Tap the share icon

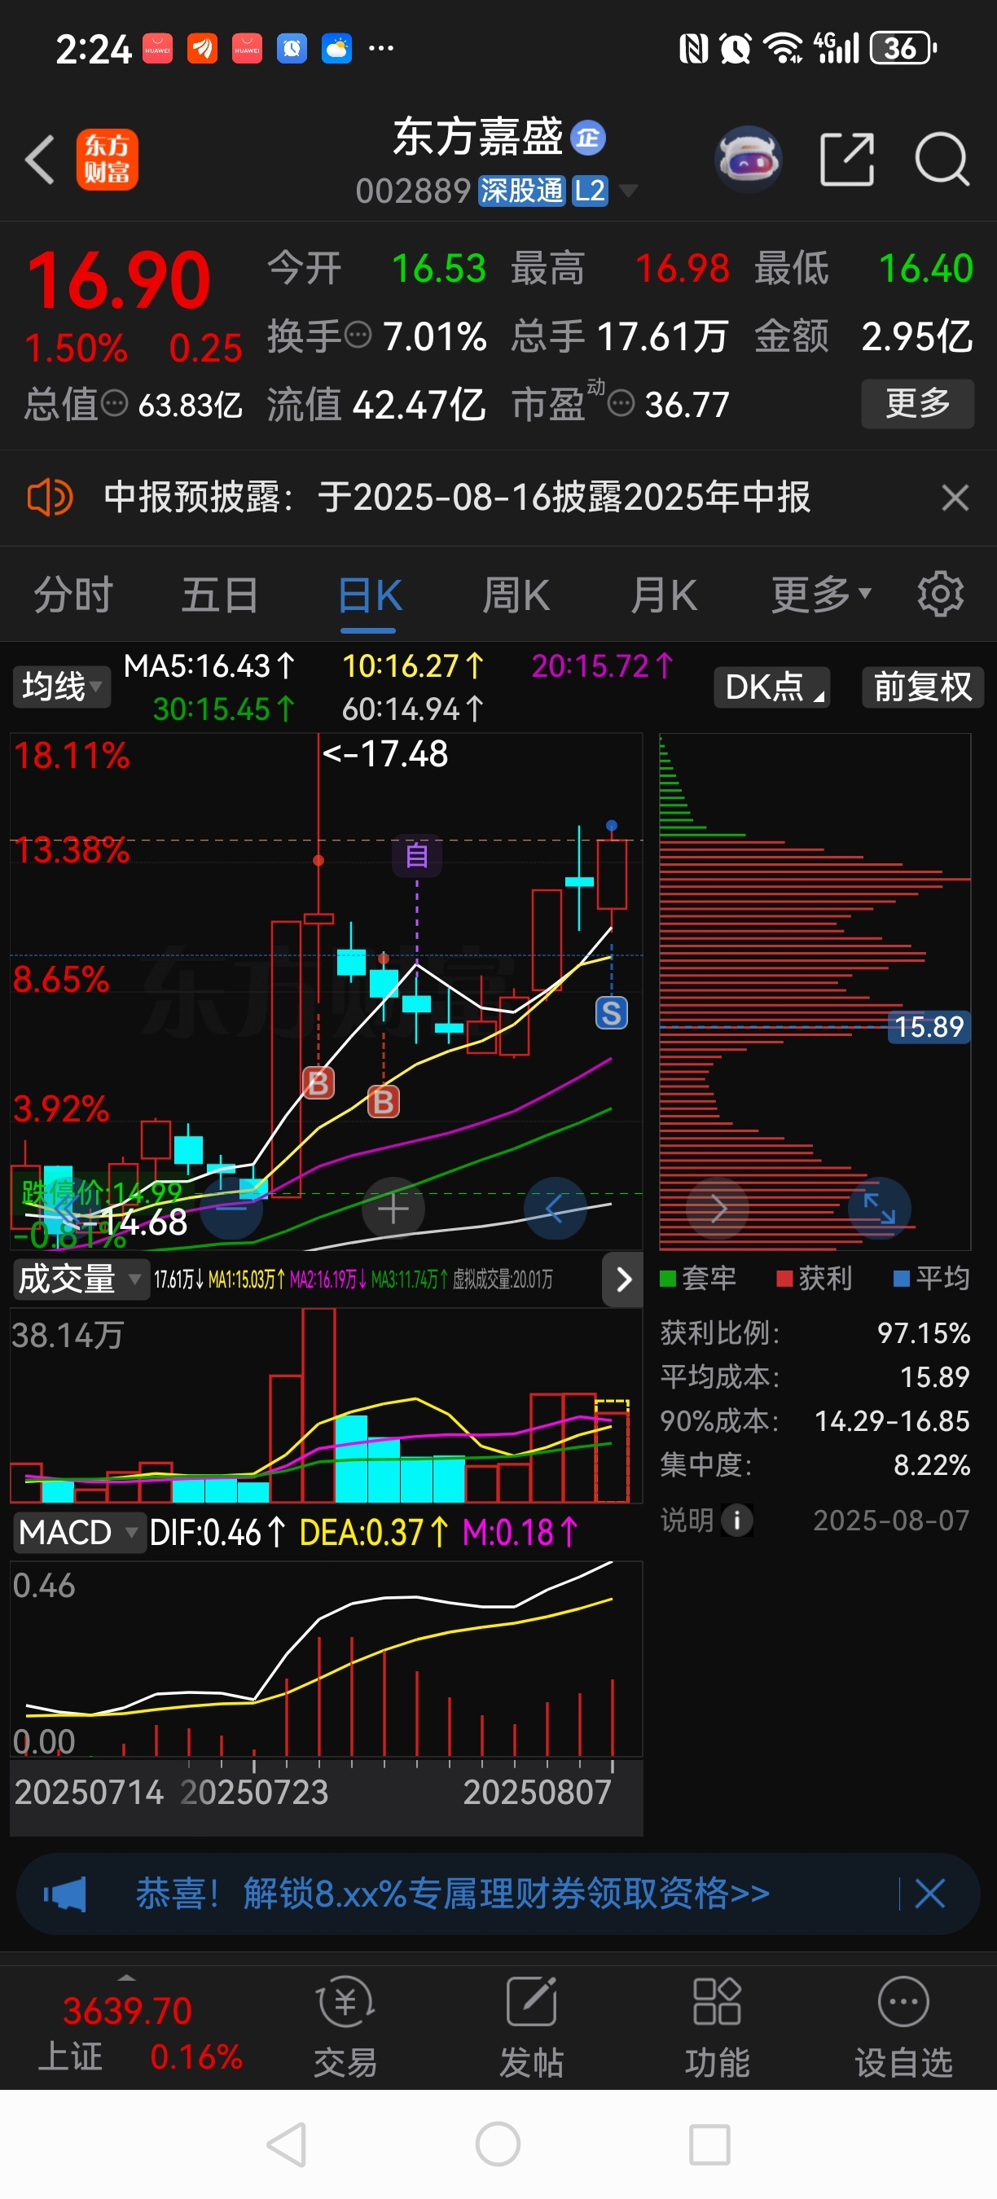pos(847,159)
